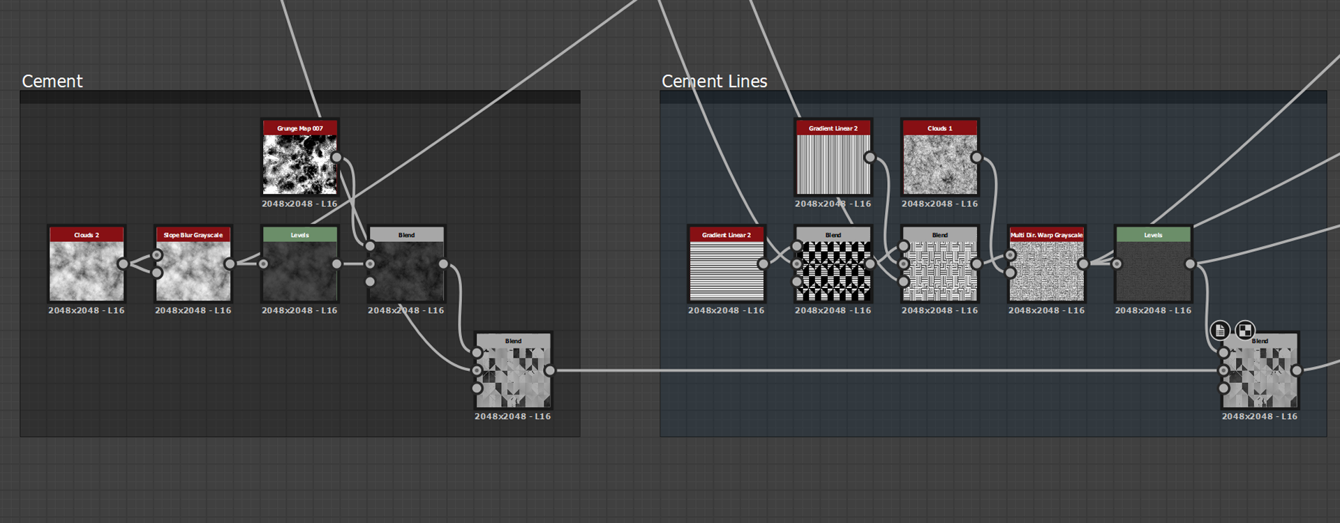Click the top input of Cement's bottom Blend node
This screenshot has height=523, width=1340.
tap(477, 353)
